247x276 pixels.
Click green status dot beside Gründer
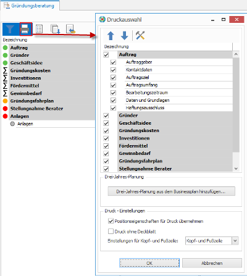point(5,56)
